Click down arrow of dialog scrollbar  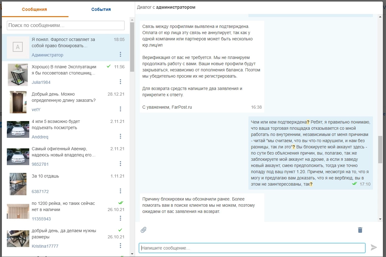coord(380,219)
